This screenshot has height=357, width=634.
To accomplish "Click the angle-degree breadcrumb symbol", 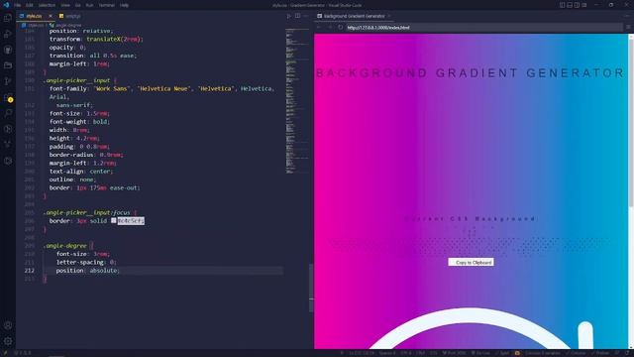I will pyautogui.click(x=65, y=25).
